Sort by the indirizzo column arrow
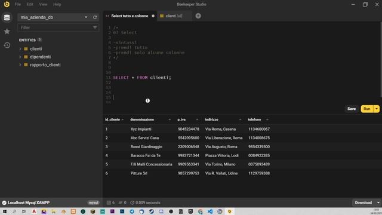Screen dimensions: 382x215 [x=240, y=119]
